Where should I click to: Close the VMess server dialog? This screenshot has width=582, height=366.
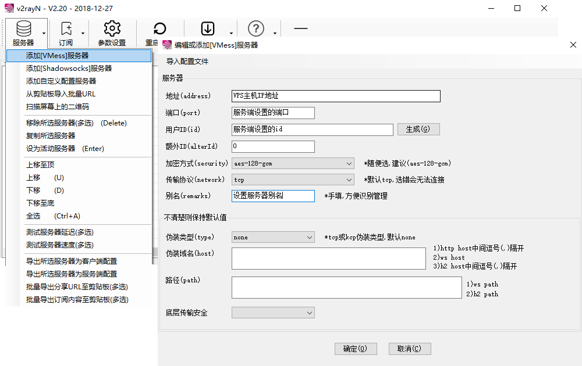click(573, 45)
